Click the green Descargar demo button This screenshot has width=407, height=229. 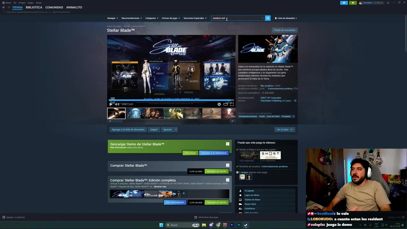click(190, 153)
